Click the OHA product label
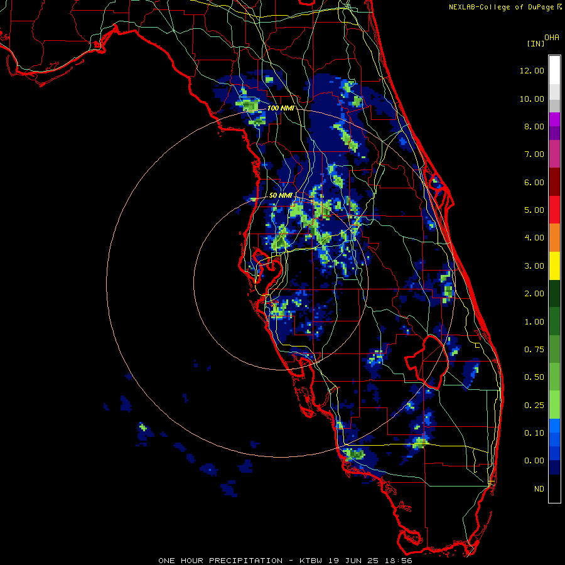Screen dimensions: 565x565 pos(552,38)
